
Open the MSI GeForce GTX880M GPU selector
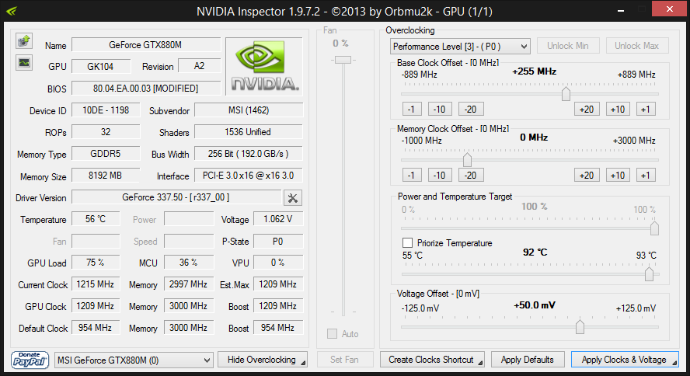coord(134,360)
